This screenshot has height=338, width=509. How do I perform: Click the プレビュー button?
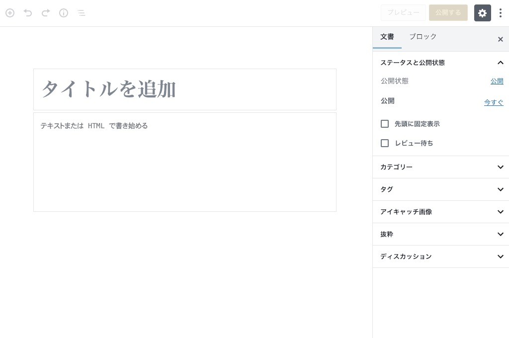point(403,12)
